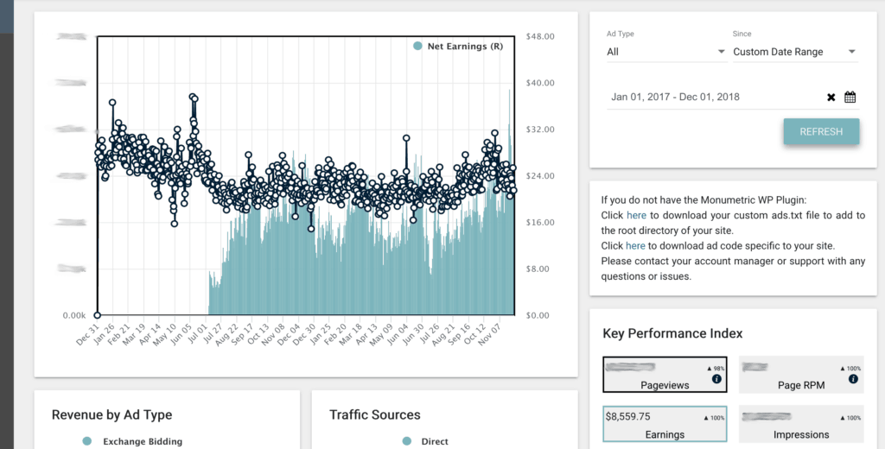885x449 pixels.
Task: Click the calendar icon for date range
Action: pyautogui.click(x=850, y=98)
